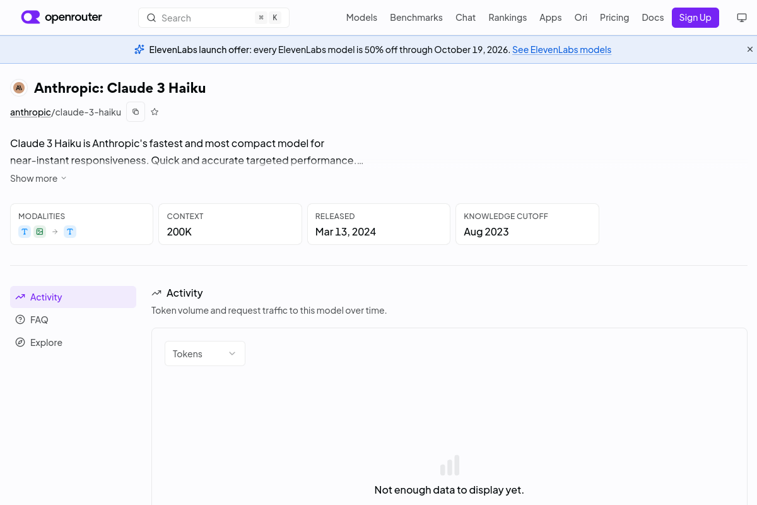Viewport: 757px width, 505px height.
Task: Open the Tokens dropdown
Action: tap(205, 353)
